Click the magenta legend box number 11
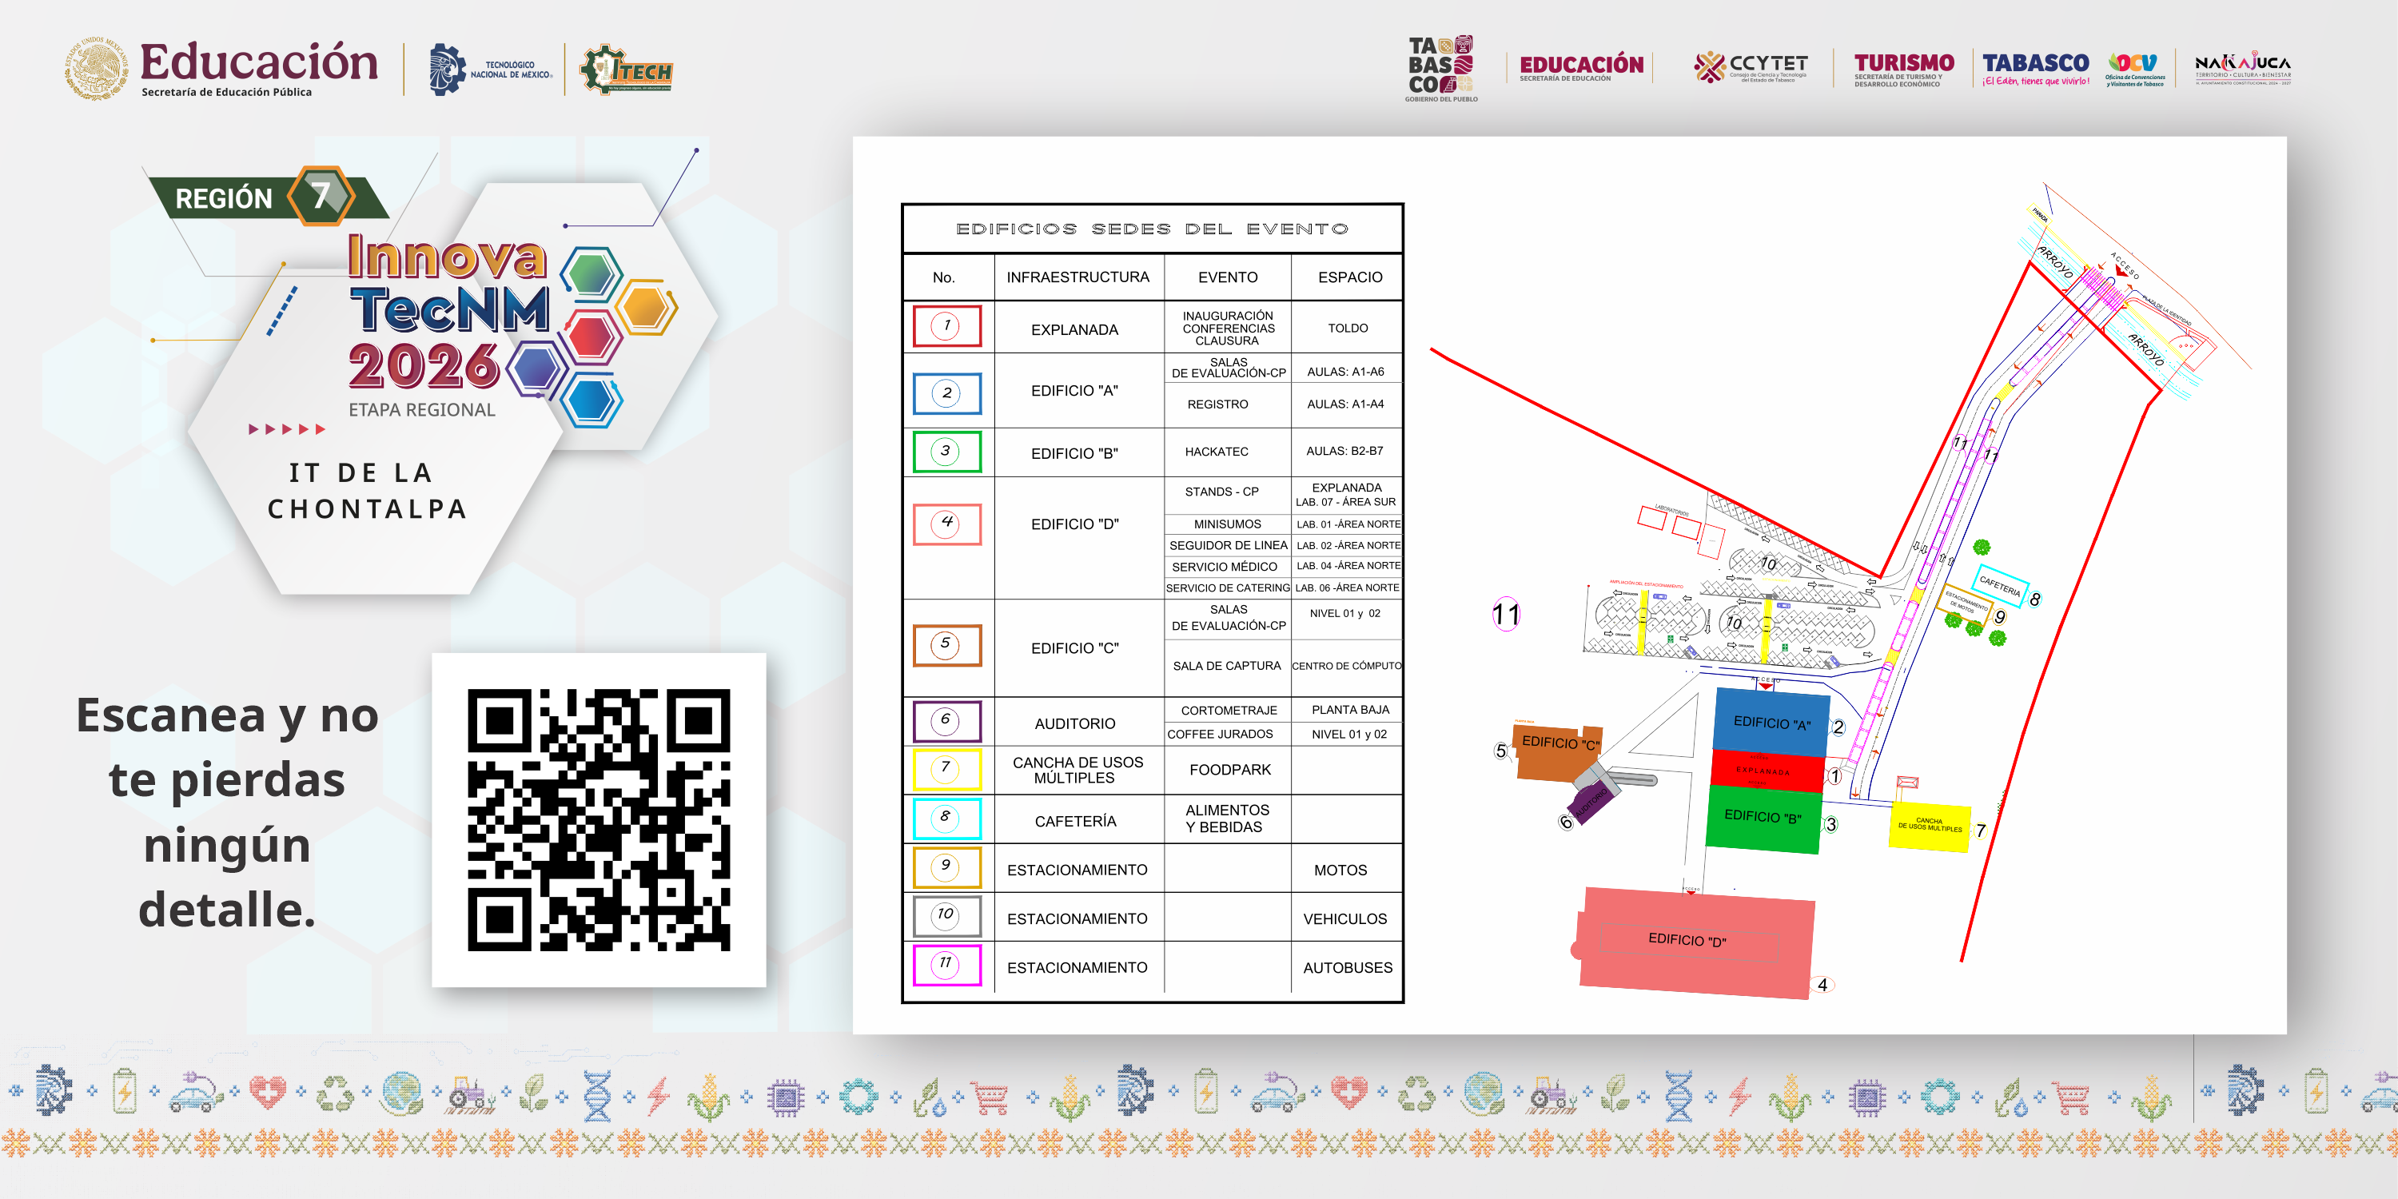2398x1199 pixels. (946, 965)
